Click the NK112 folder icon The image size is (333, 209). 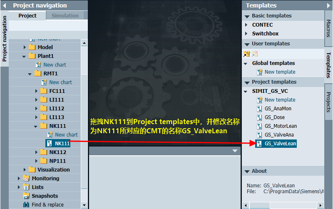pyautogui.click(x=44, y=152)
